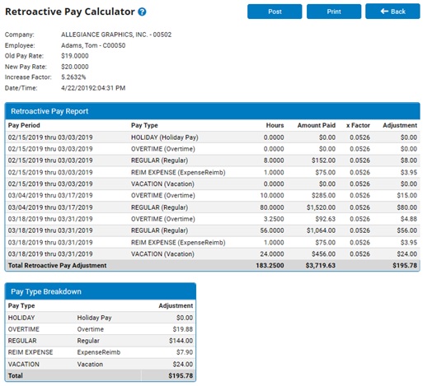Click the $92.63 amount paid cell
This screenshot has height=386, width=423.
point(325,219)
